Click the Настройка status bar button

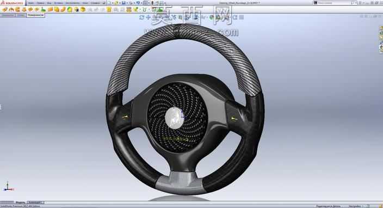(x=355, y=206)
